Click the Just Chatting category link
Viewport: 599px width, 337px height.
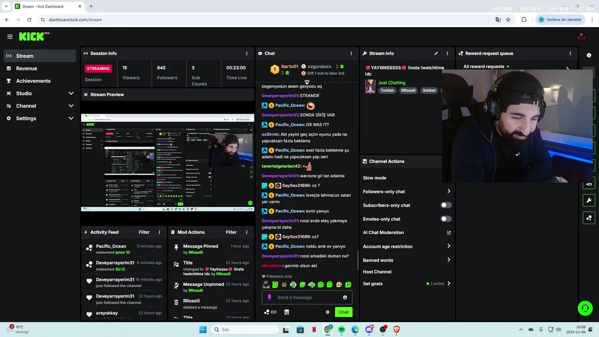pos(392,83)
